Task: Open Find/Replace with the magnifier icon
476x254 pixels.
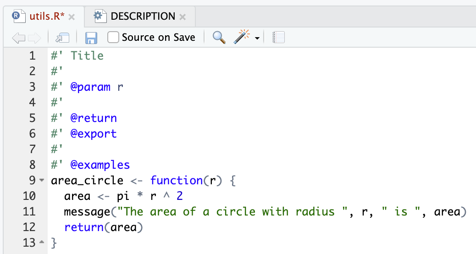Action: click(x=219, y=38)
